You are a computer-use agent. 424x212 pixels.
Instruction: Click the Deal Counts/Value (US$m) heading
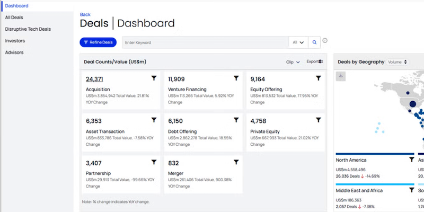point(115,62)
